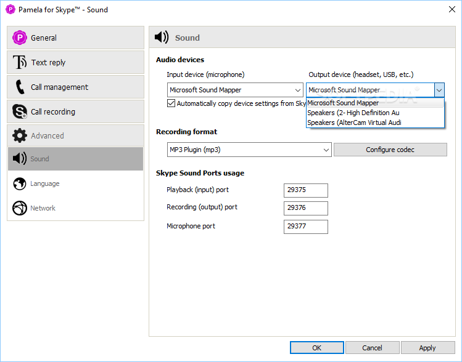Click the Recording format heading

click(x=186, y=132)
